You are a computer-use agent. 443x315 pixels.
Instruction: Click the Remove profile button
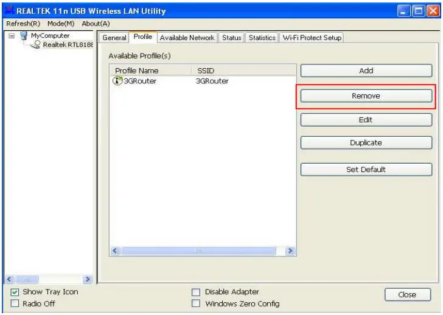click(x=366, y=96)
